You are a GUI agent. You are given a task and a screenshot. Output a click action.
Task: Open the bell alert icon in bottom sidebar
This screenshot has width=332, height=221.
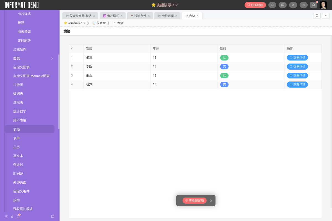point(18,217)
